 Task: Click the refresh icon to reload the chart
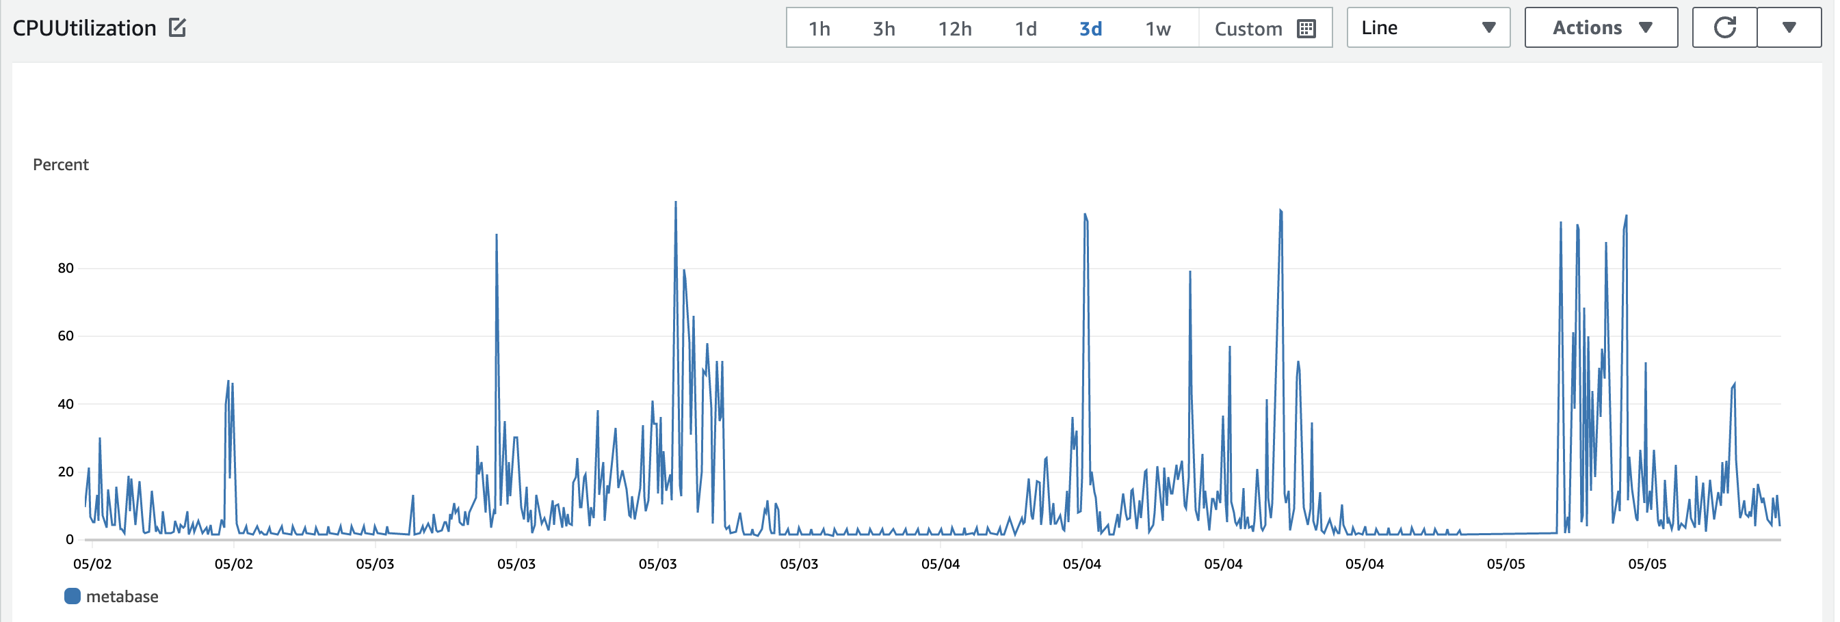coord(1724,27)
